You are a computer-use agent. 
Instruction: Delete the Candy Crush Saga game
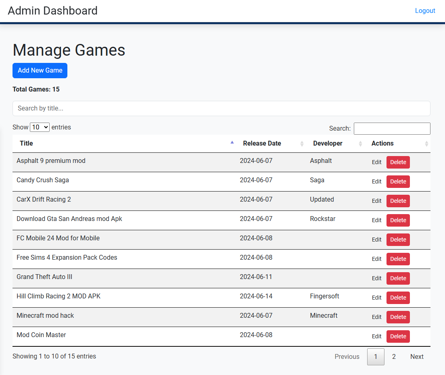[398, 181]
